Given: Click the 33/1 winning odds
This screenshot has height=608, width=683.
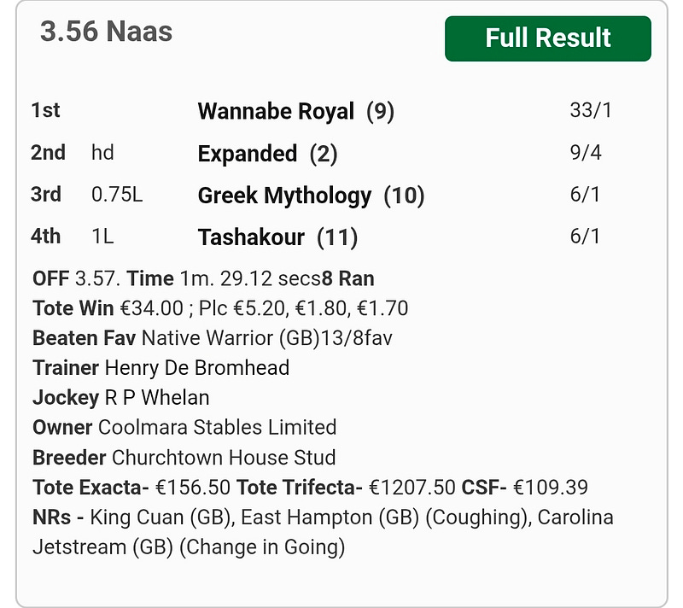Looking at the screenshot, I should [x=591, y=110].
